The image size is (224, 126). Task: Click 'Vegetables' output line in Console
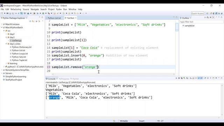point(54,90)
